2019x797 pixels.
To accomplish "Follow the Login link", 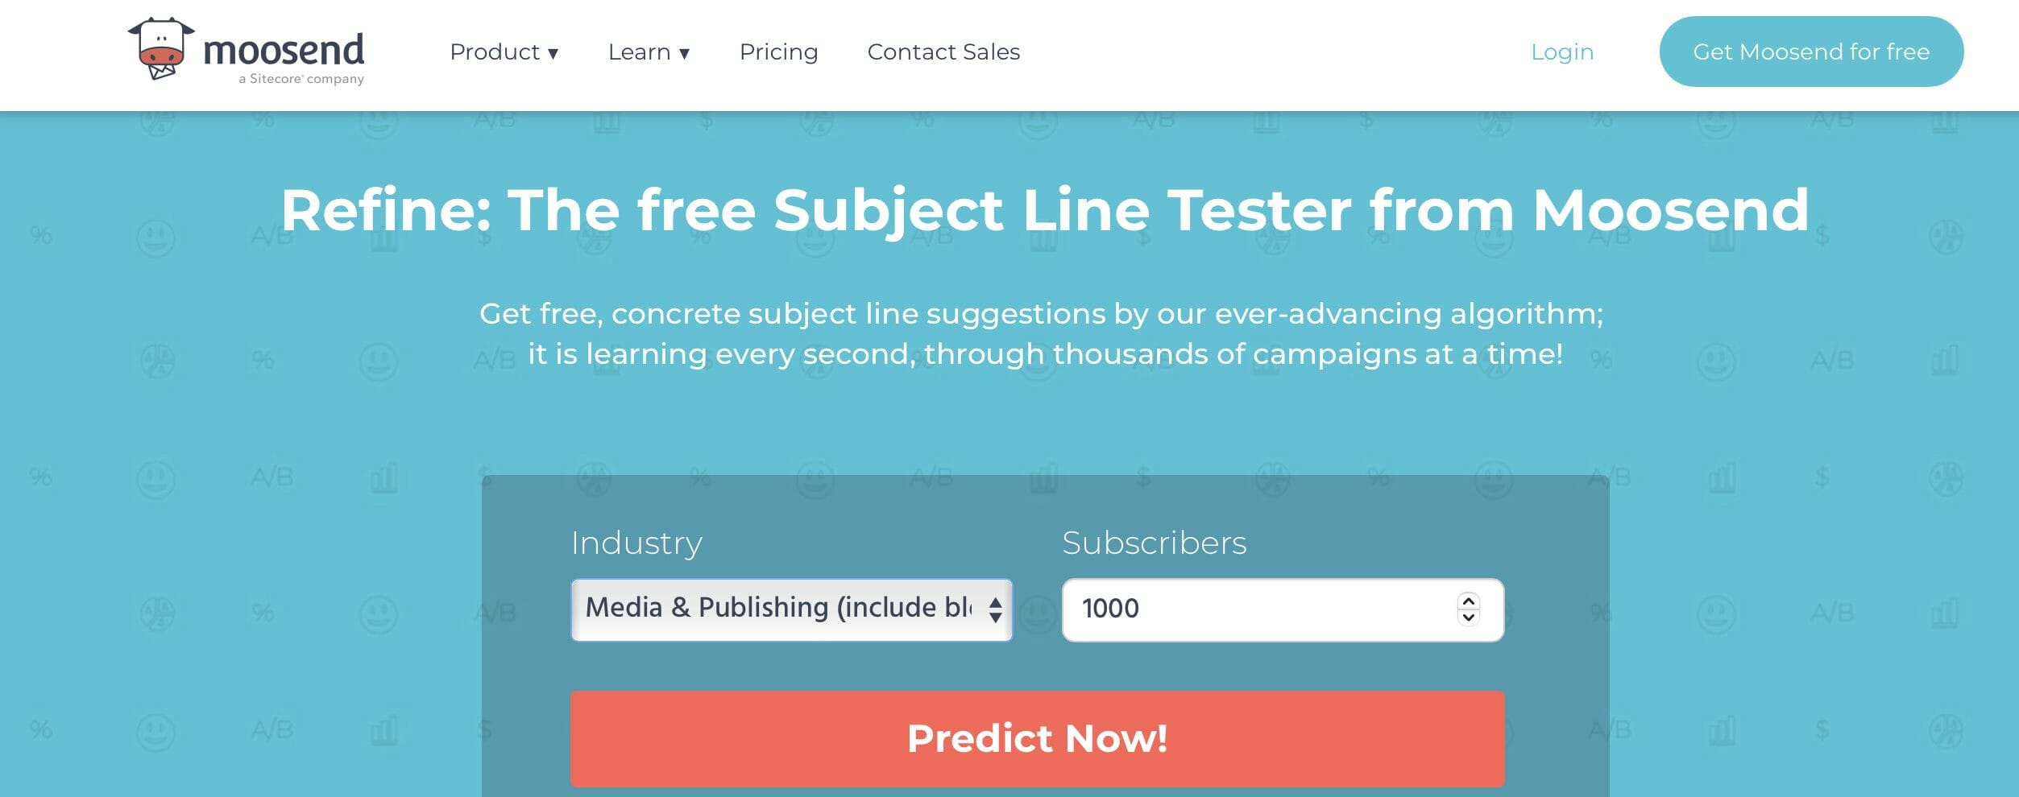I will click(1562, 52).
